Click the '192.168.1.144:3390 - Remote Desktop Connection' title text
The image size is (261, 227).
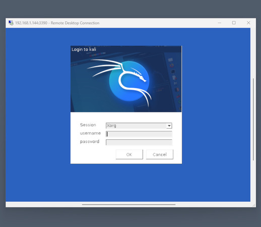[57, 23]
